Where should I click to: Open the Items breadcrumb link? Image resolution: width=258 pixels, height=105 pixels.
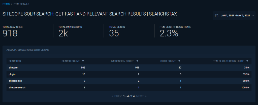point(6,4)
